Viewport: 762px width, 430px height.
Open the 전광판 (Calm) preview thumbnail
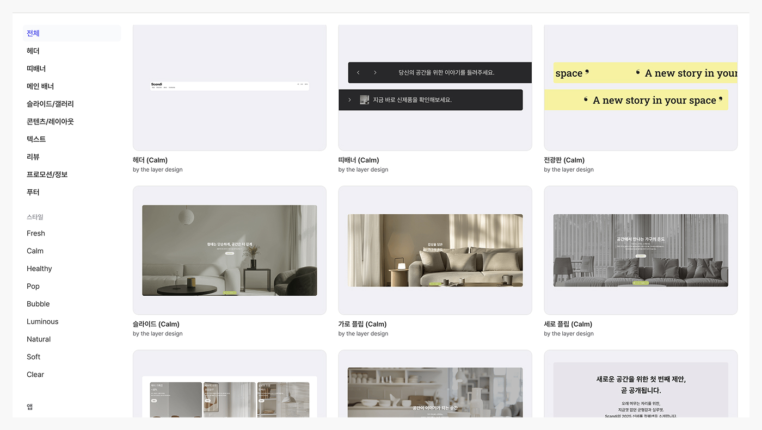click(641, 87)
